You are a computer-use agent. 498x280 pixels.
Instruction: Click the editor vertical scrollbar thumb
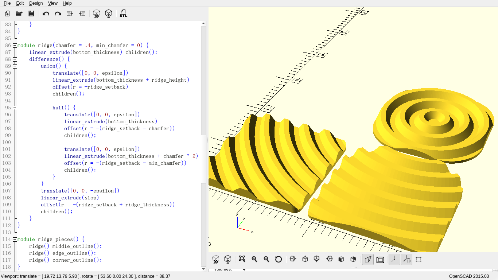[203, 159]
